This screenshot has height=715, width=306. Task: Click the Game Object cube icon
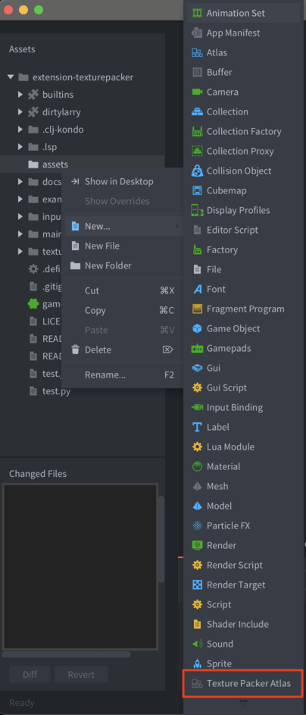(x=197, y=328)
